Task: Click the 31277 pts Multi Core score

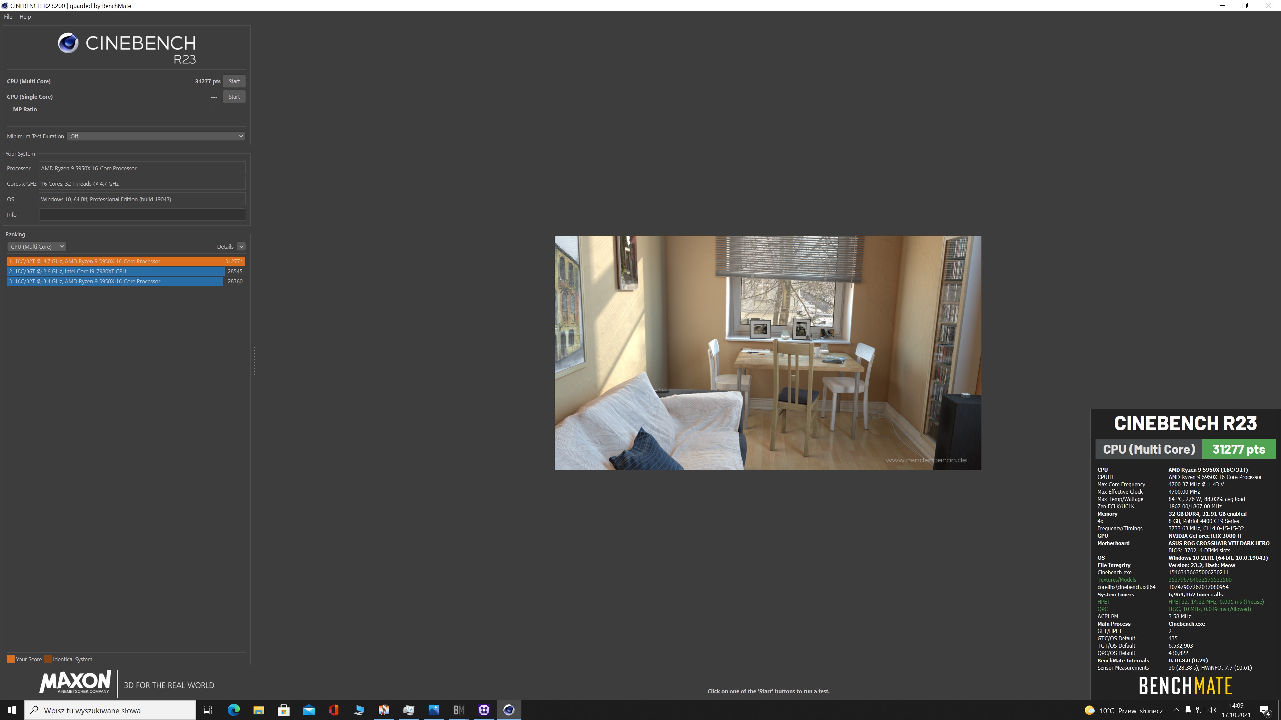Action: [x=207, y=81]
